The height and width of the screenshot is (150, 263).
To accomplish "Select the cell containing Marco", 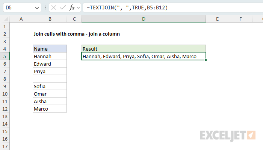I will 50,109.
